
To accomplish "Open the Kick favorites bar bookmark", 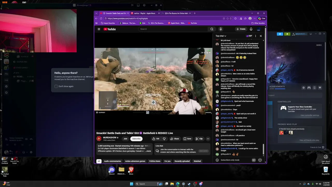I will [142, 23].
